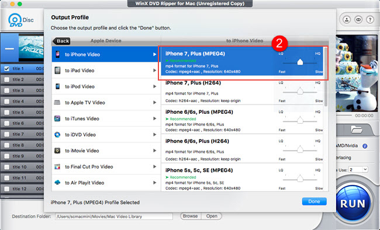Click the Done button
The image size is (380, 230).
(314, 201)
